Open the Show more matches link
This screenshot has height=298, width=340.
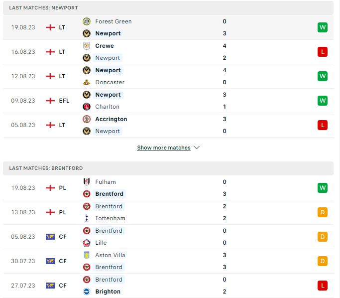point(164,148)
